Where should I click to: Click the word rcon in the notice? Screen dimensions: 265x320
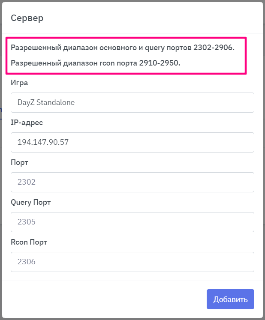[x=107, y=63]
